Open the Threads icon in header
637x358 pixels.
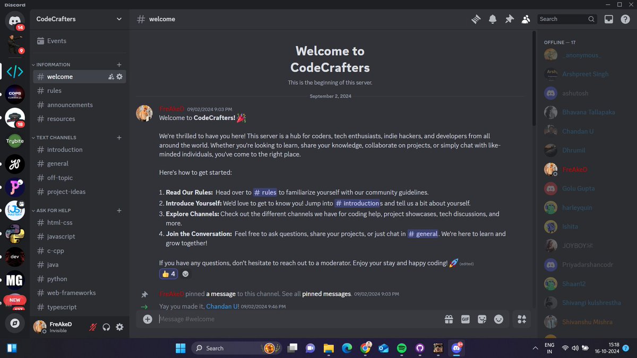[x=476, y=19]
